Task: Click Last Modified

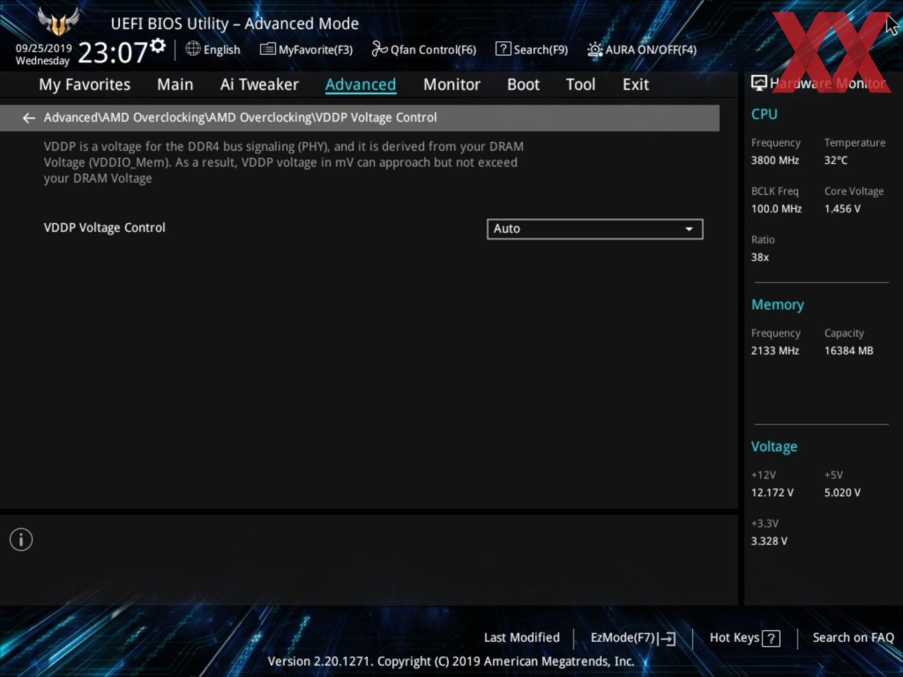Action: coord(522,637)
